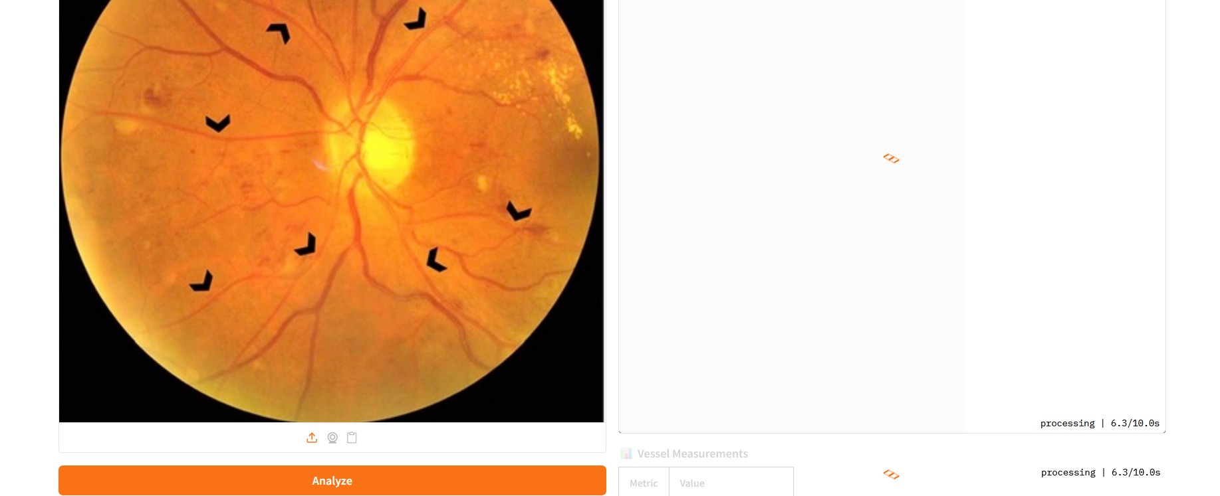This screenshot has width=1220, height=496.
Task: Click the spinner over Vessel Measurements table
Action: [892, 474]
